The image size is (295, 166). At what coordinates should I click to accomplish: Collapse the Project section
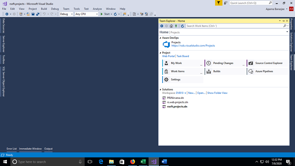tap(161, 53)
